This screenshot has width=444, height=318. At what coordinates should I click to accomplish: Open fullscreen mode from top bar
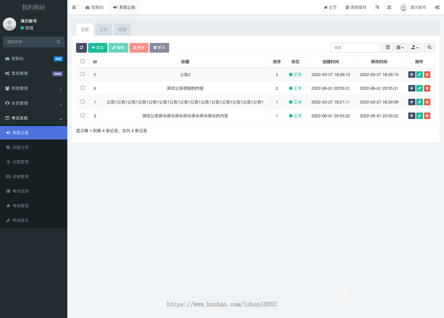[x=389, y=7]
